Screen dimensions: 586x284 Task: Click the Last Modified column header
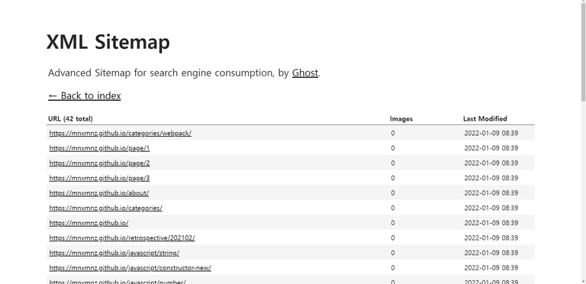click(x=485, y=119)
